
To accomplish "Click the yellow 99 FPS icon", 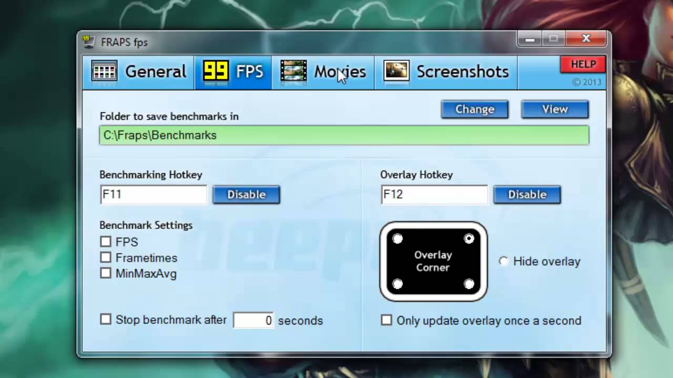I will 216,71.
